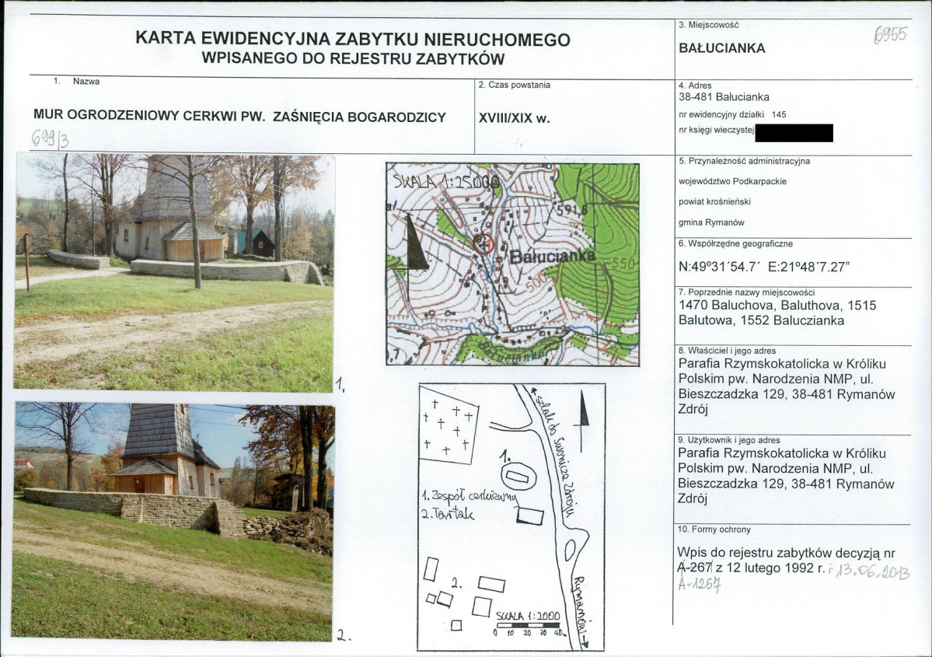Click the date 'z 12 lutego 1992 r.'
The image size is (932, 657).
[x=771, y=568]
